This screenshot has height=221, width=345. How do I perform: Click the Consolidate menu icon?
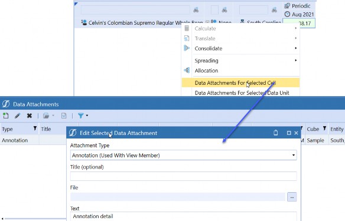coord(187,48)
